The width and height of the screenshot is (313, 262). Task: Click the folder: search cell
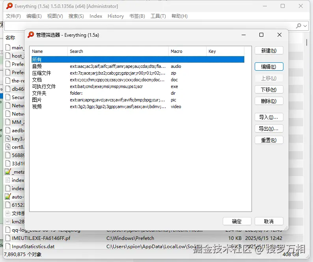click(x=76, y=93)
